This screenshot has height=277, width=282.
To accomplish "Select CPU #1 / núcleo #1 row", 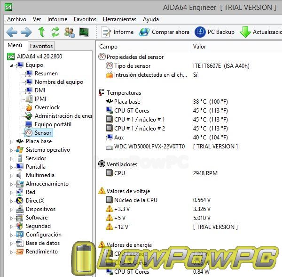I will 189,120.
